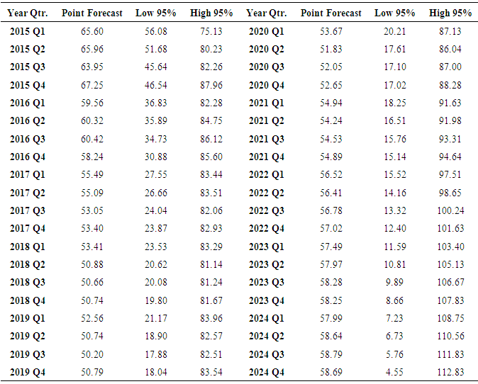Click the left 'Year Qtr.' column header
Viewport: 478px width, 384px height.
click(x=28, y=13)
